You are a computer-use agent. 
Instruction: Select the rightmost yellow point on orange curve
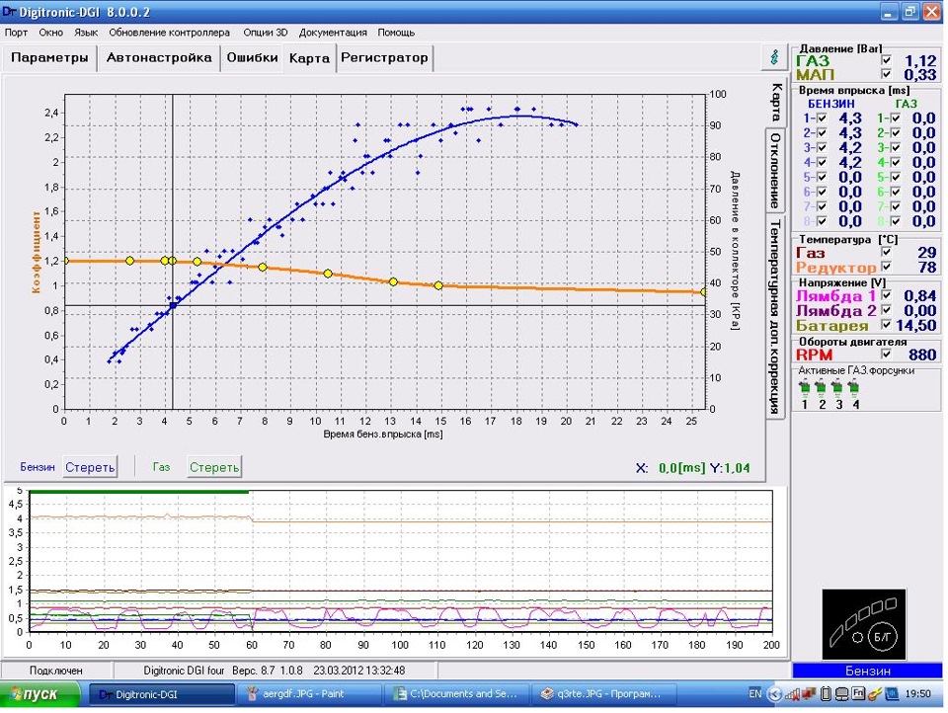point(704,291)
